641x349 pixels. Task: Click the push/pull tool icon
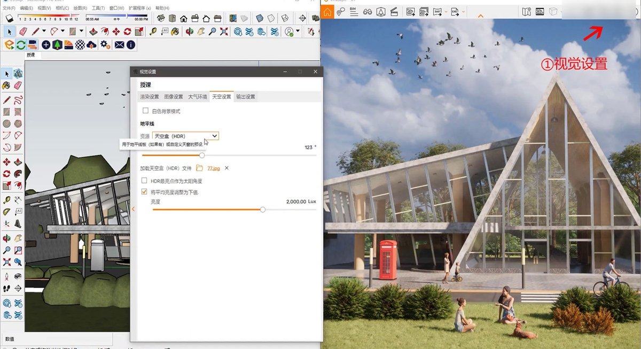pos(93,32)
